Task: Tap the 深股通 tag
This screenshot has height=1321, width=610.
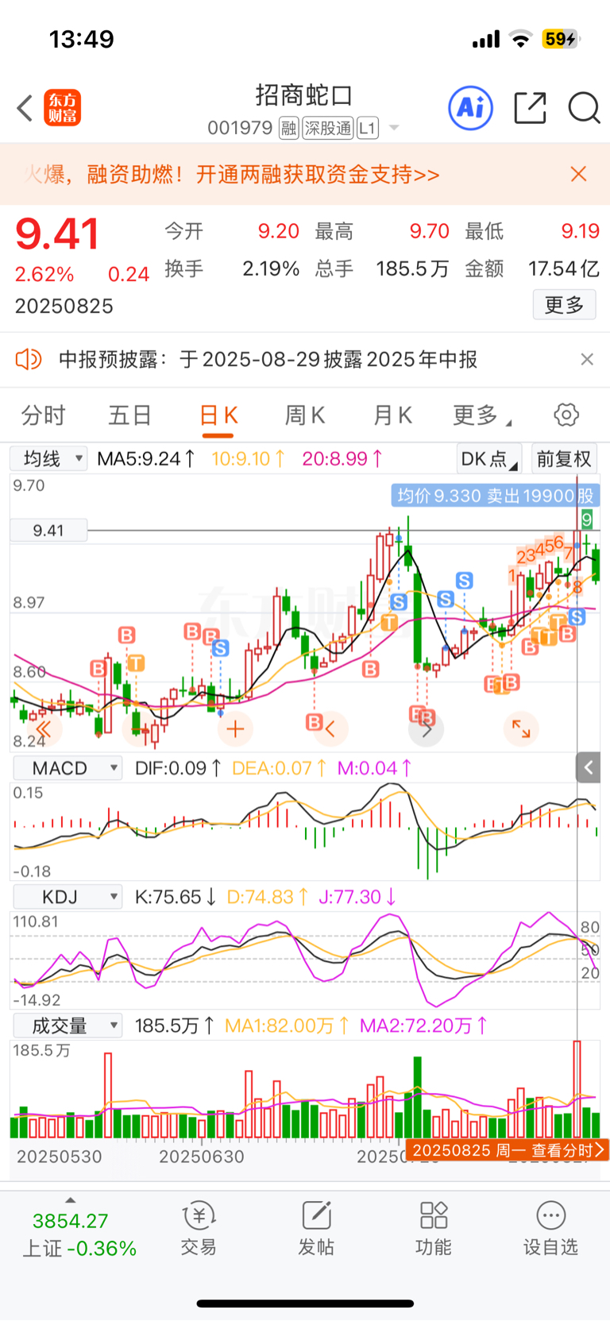Action: point(327,128)
